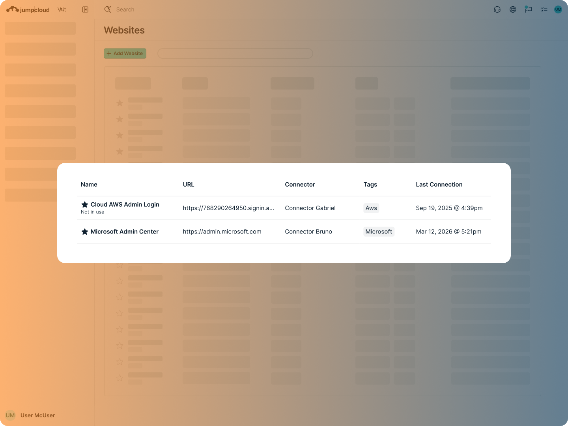Open the checklist icon in top bar
The height and width of the screenshot is (426, 568).
[x=544, y=9]
